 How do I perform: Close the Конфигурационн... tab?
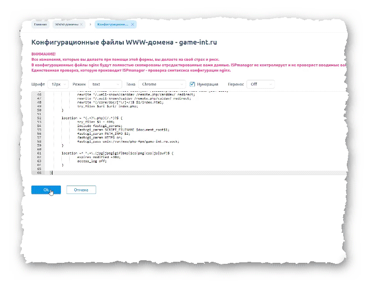coord(133,24)
